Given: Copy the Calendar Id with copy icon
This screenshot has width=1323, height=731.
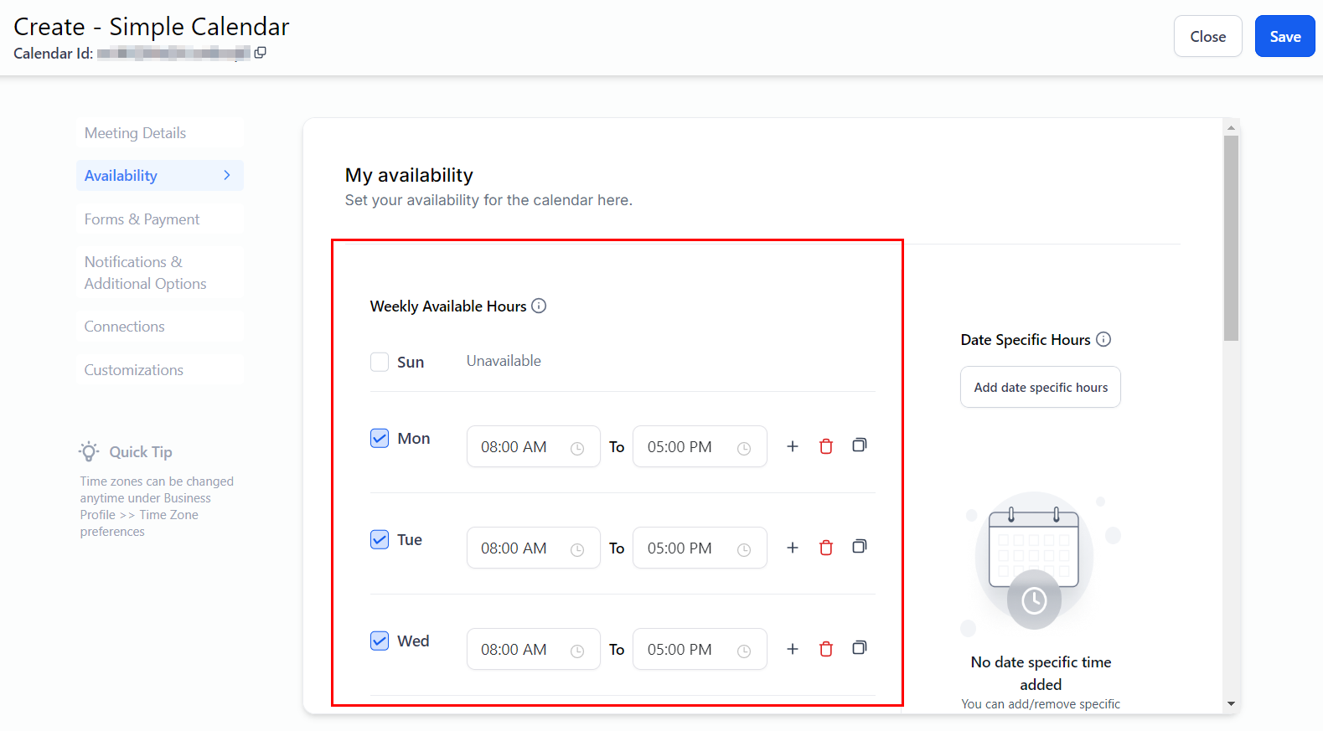Looking at the screenshot, I should tap(261, 53).
